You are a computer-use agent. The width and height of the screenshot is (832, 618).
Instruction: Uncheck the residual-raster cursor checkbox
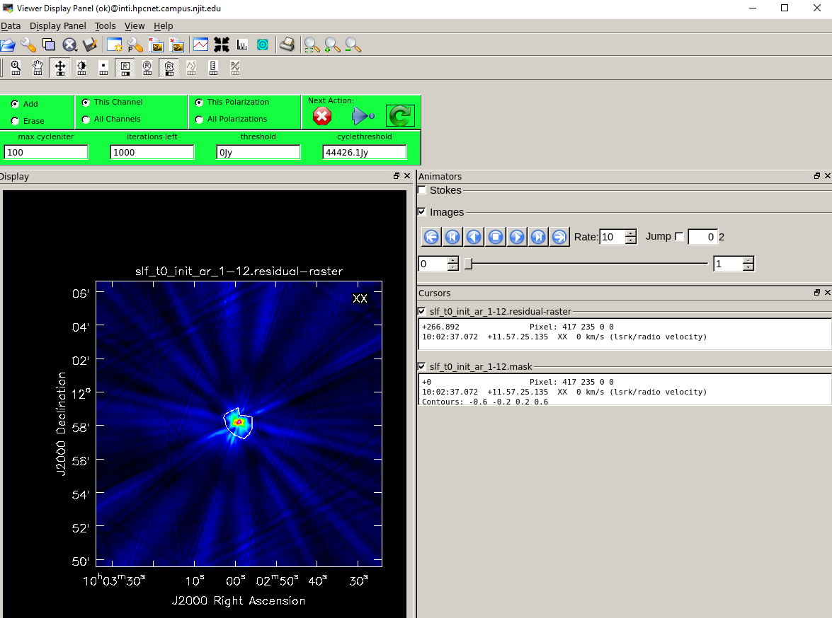coord(422,311)
